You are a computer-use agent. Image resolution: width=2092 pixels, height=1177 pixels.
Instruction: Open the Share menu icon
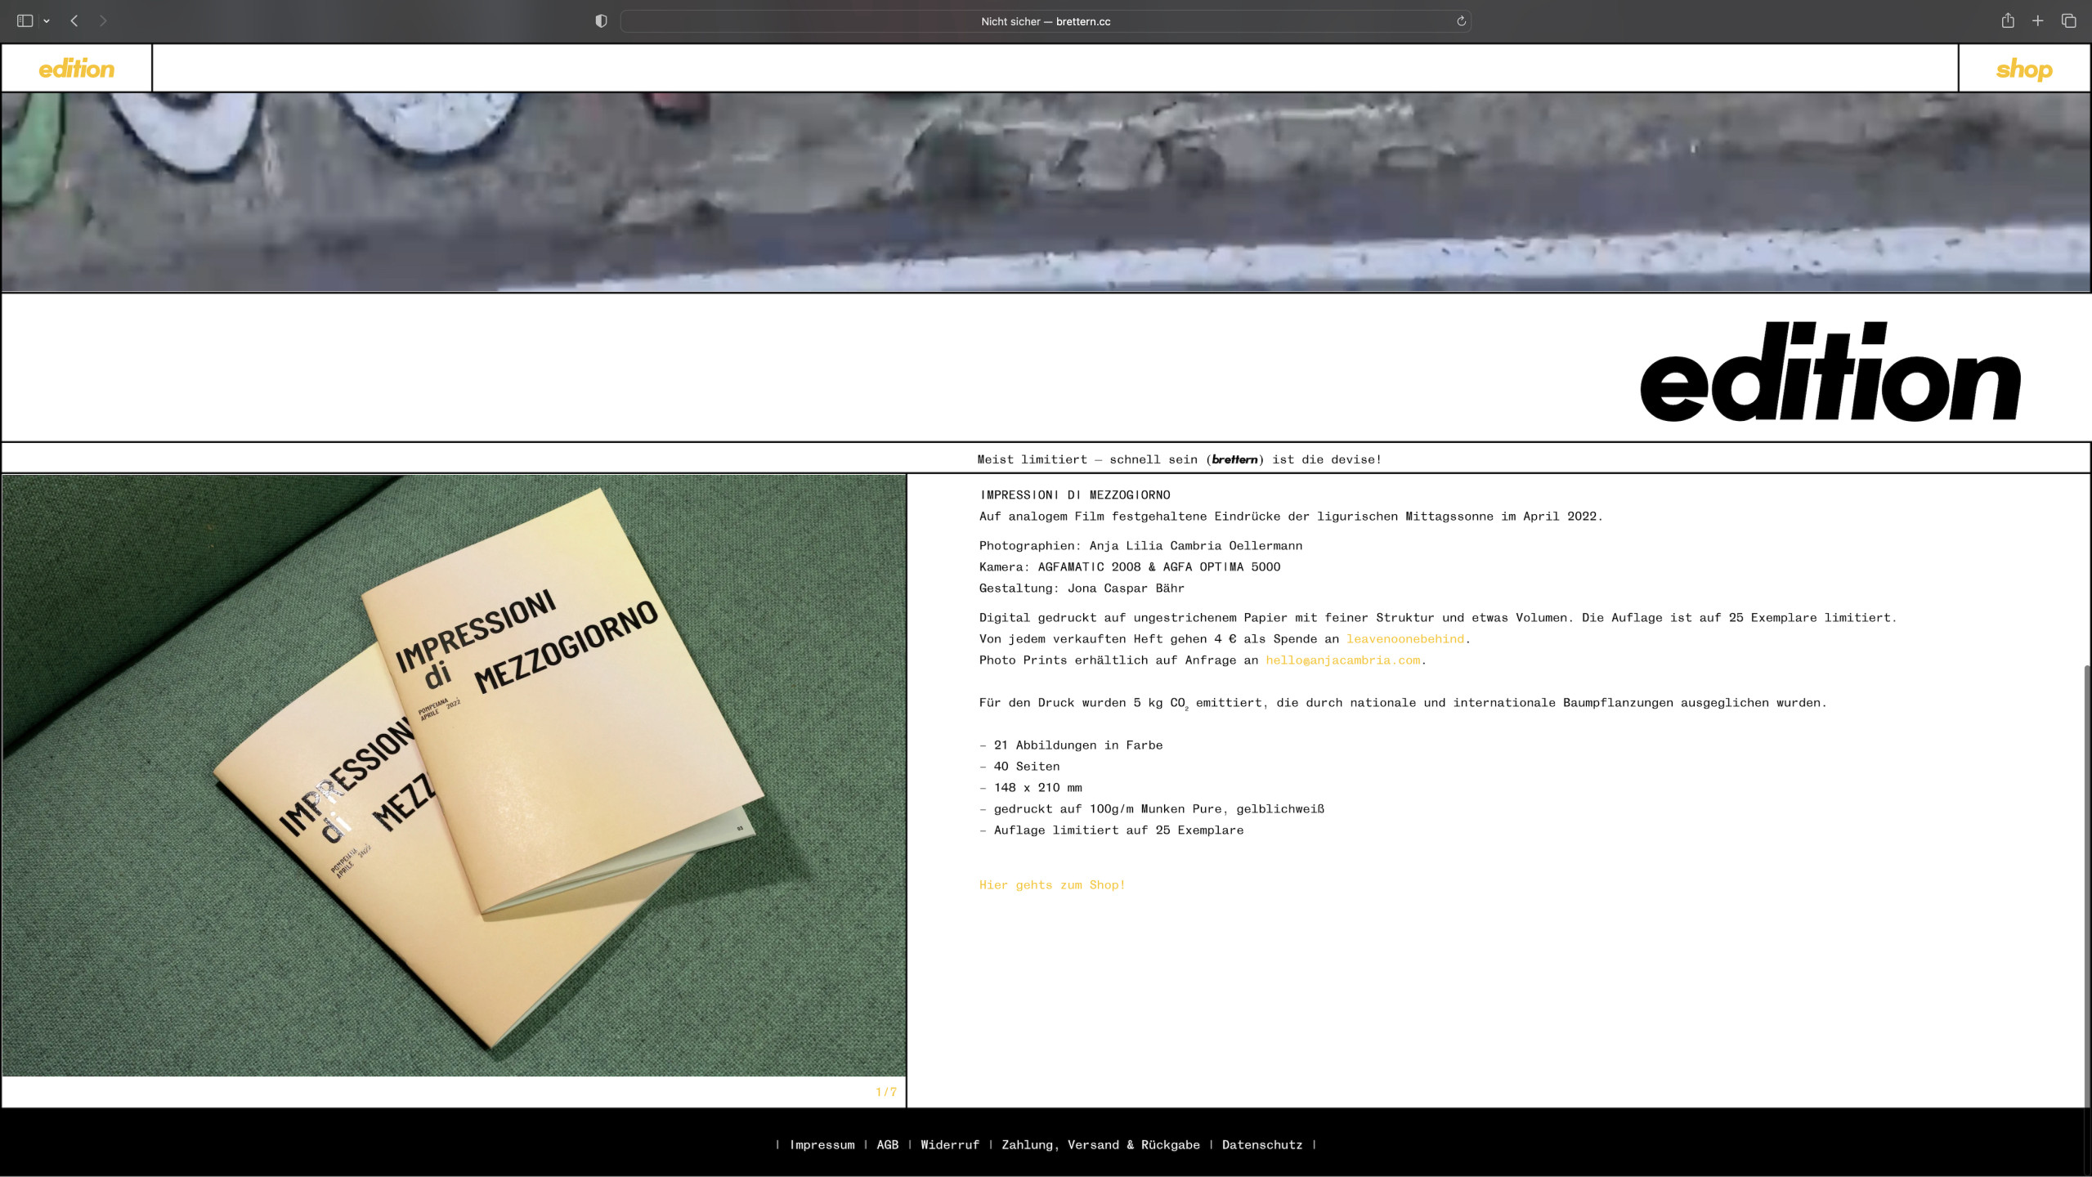[2007, 21]
